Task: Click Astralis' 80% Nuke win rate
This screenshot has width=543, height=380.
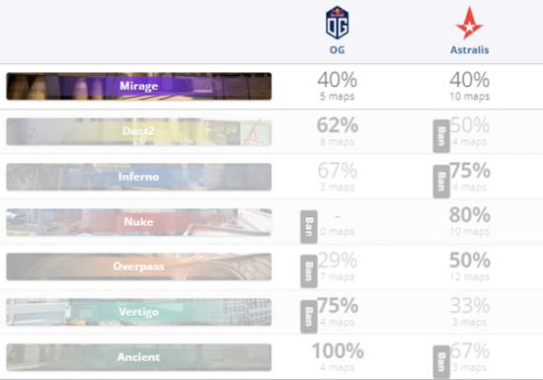Action: click(470, 215)
